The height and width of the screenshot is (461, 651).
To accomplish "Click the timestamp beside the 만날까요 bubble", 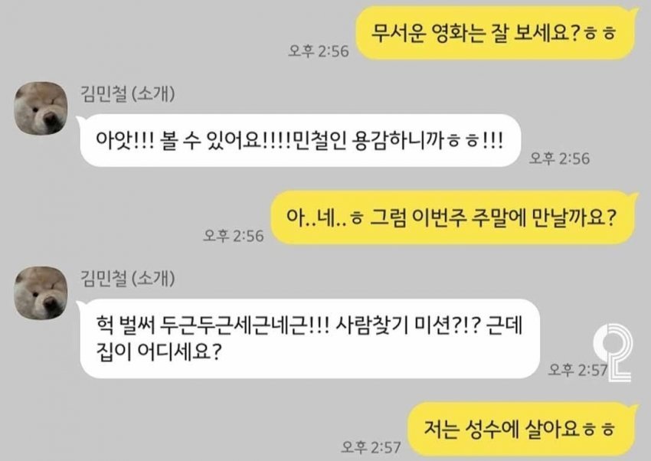I will click(234, 236).
